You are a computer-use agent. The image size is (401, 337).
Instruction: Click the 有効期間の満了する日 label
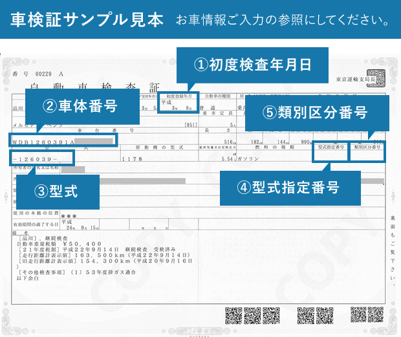tap(36, 224)
